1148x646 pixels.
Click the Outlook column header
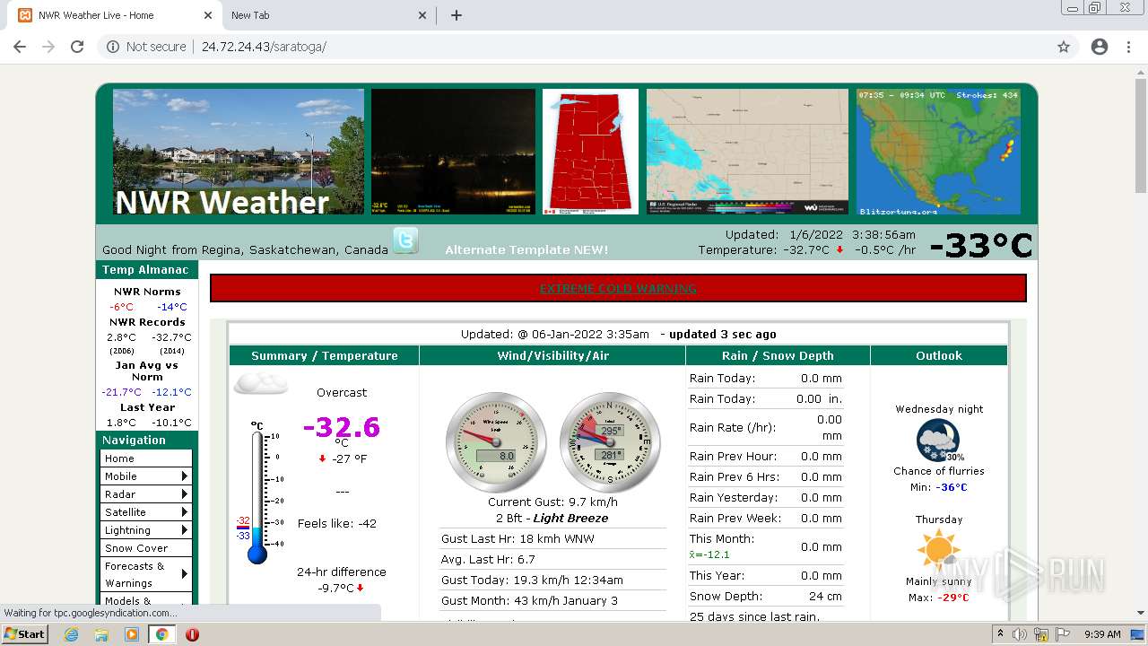tap(939, 355)
